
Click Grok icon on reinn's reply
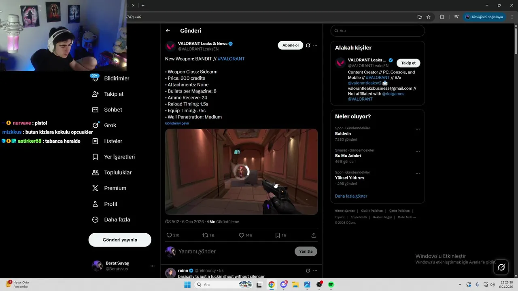coord(308,270)
